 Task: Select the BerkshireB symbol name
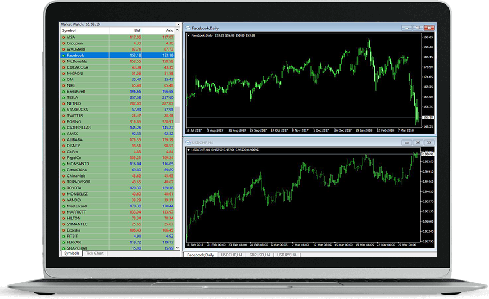pyautogui.click(x=76, y=92)
